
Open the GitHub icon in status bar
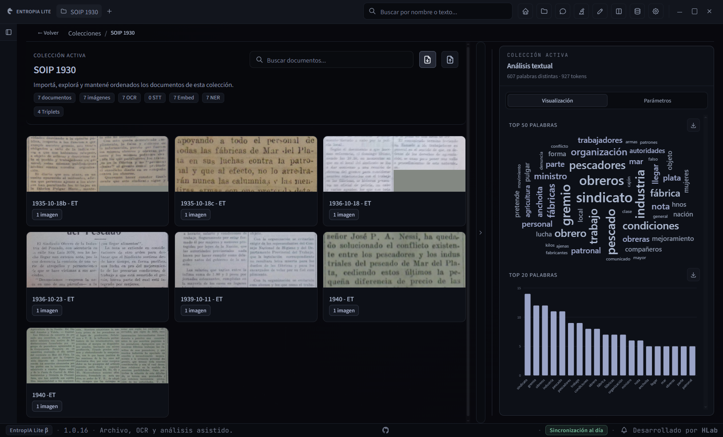(385, 430)
